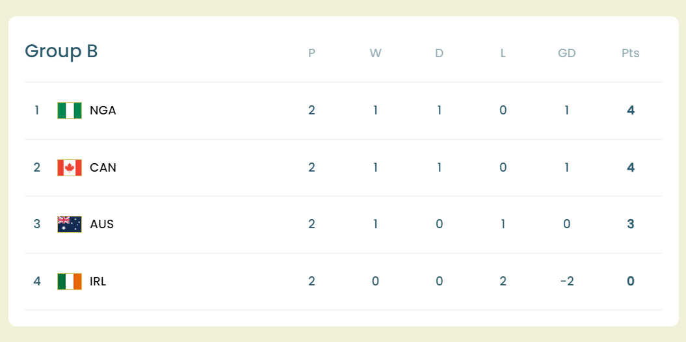Click the Ireland flag icon
This screenshot has width=686, height=342.
point(70,282)
